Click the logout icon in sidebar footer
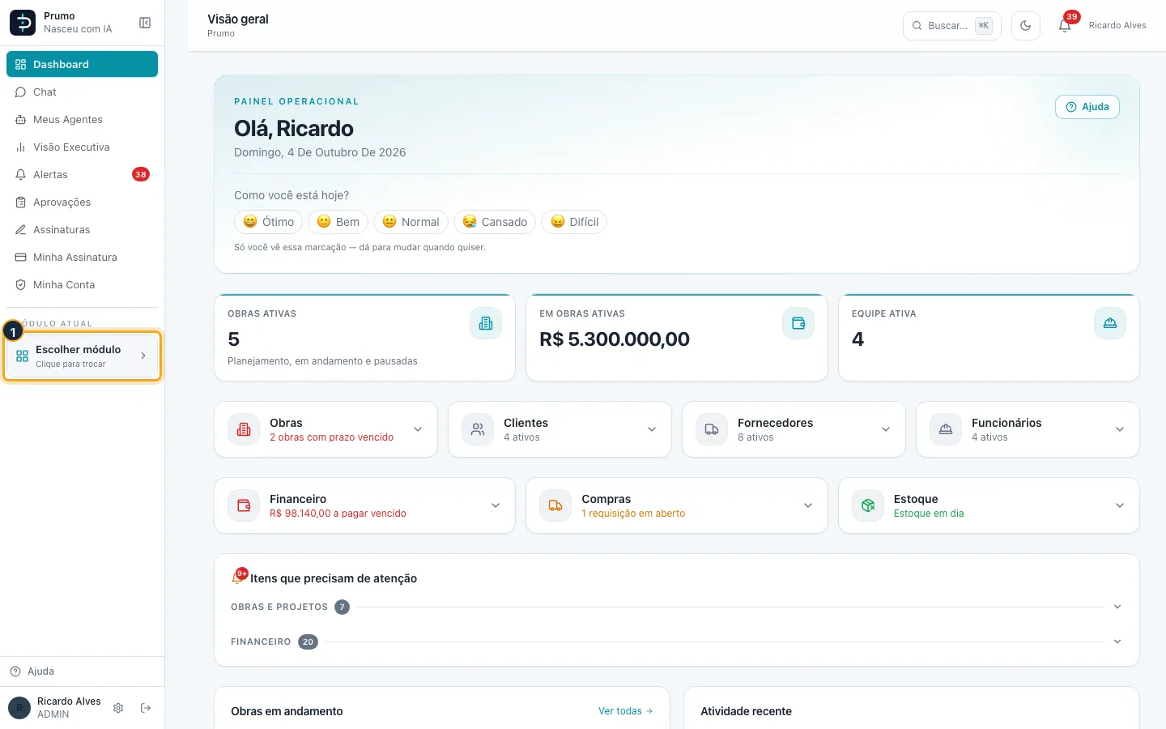This screenshot has width=1166, height=729. coord(146,708)
